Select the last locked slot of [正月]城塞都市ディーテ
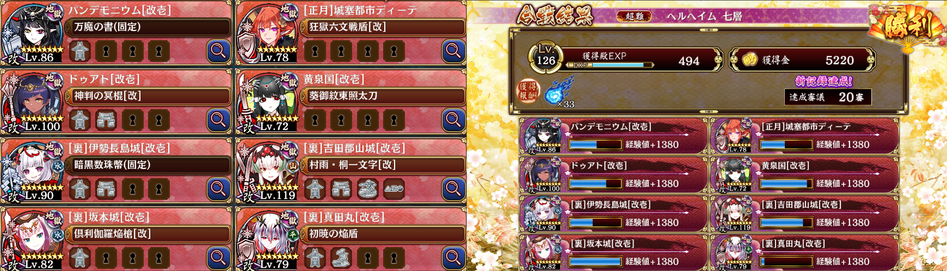Image resolution: width=947 pixels, height=271 pixels. pos(393,51)
